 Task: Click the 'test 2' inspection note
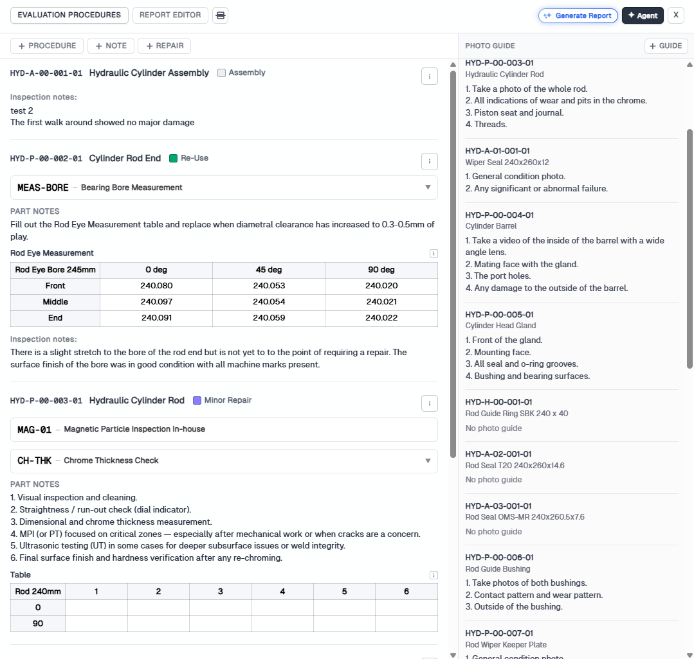22,111
